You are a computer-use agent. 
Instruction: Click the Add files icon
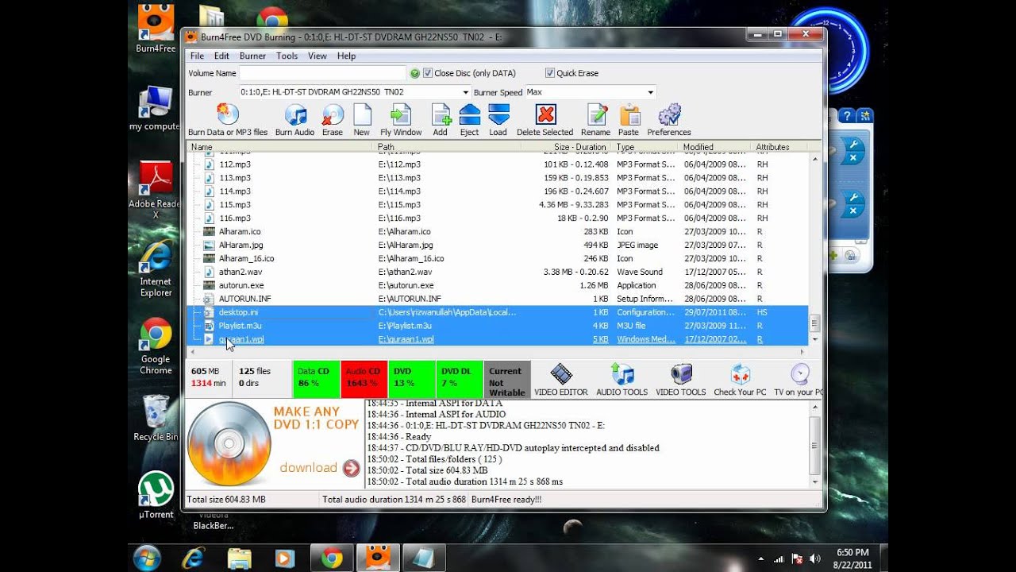[x=441, y=119]
